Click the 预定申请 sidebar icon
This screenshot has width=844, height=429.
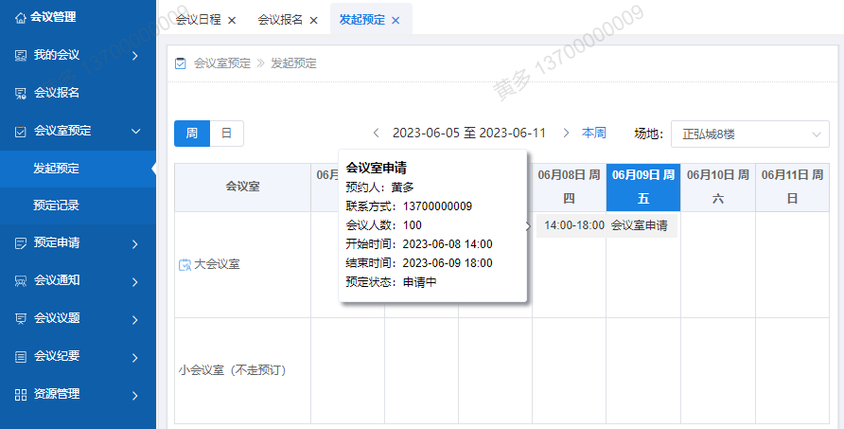click(x=21, y=243)
